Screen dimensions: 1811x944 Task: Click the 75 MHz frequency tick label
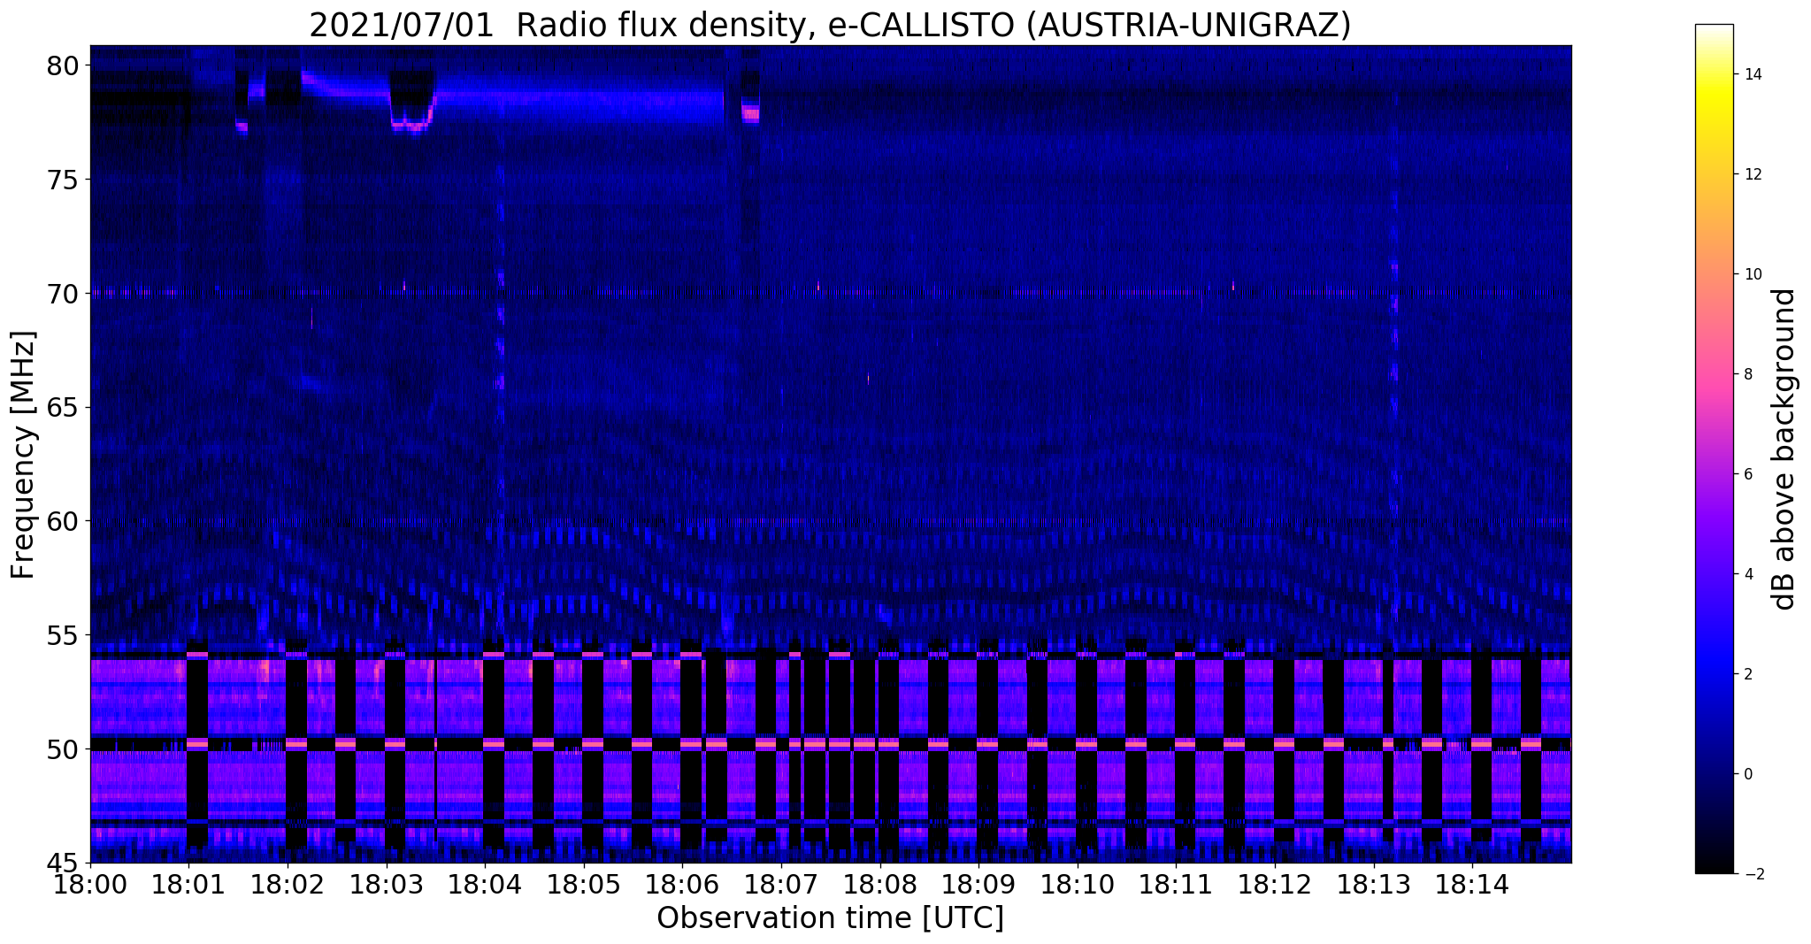click(62, 180)
